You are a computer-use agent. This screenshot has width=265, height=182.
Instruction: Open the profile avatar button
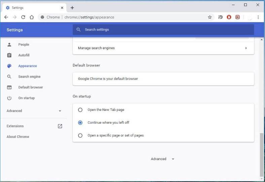coord(250,17)
